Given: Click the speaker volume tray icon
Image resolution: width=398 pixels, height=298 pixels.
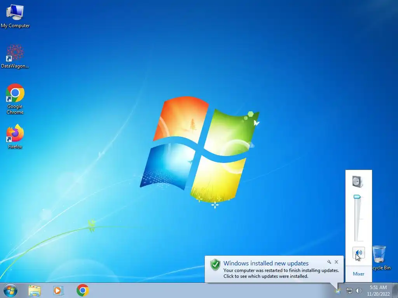Looking at the screenshot, I should point(359,291).
